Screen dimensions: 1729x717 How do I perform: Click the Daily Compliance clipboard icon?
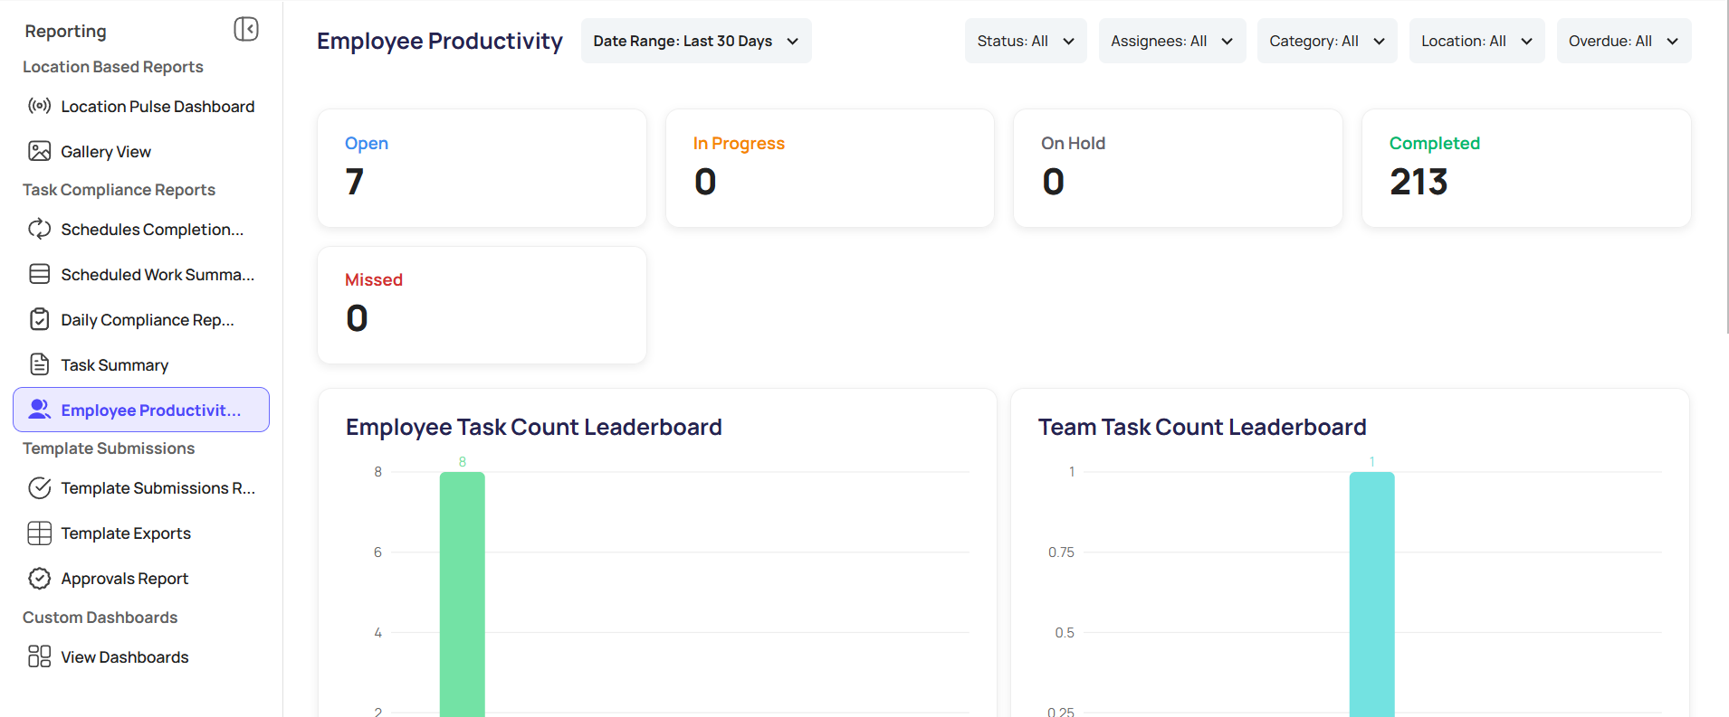pos(39,319)
